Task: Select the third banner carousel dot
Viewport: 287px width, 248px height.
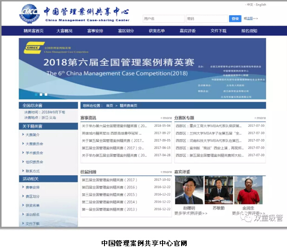Action: 46,94
